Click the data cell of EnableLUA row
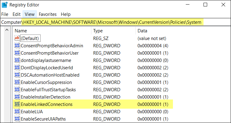 [153, 112]
